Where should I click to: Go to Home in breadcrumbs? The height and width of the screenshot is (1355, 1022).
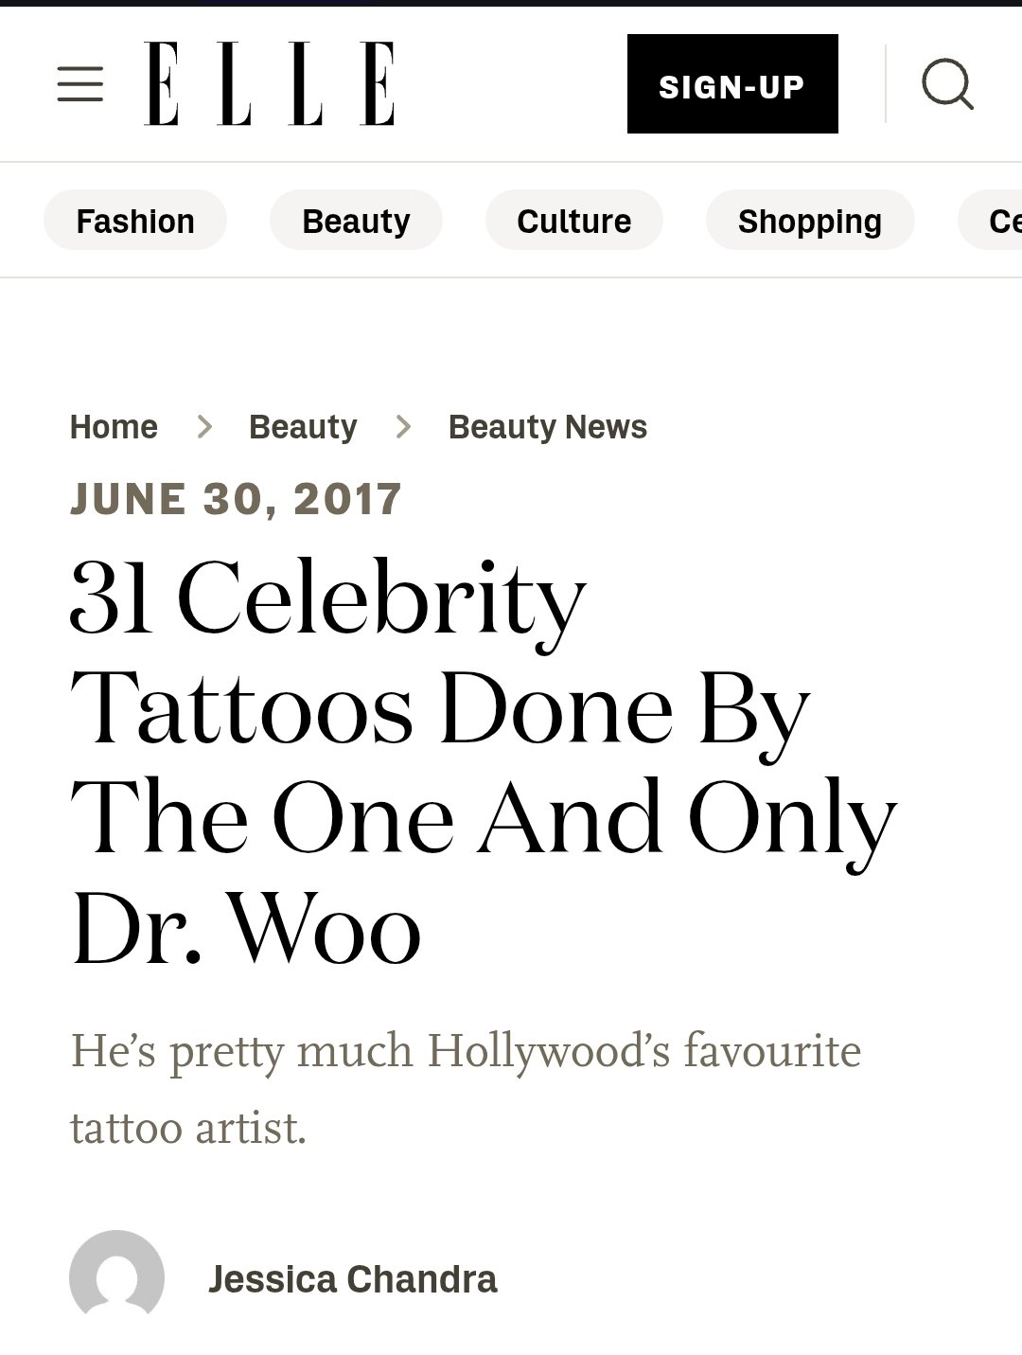pos(114,427)
